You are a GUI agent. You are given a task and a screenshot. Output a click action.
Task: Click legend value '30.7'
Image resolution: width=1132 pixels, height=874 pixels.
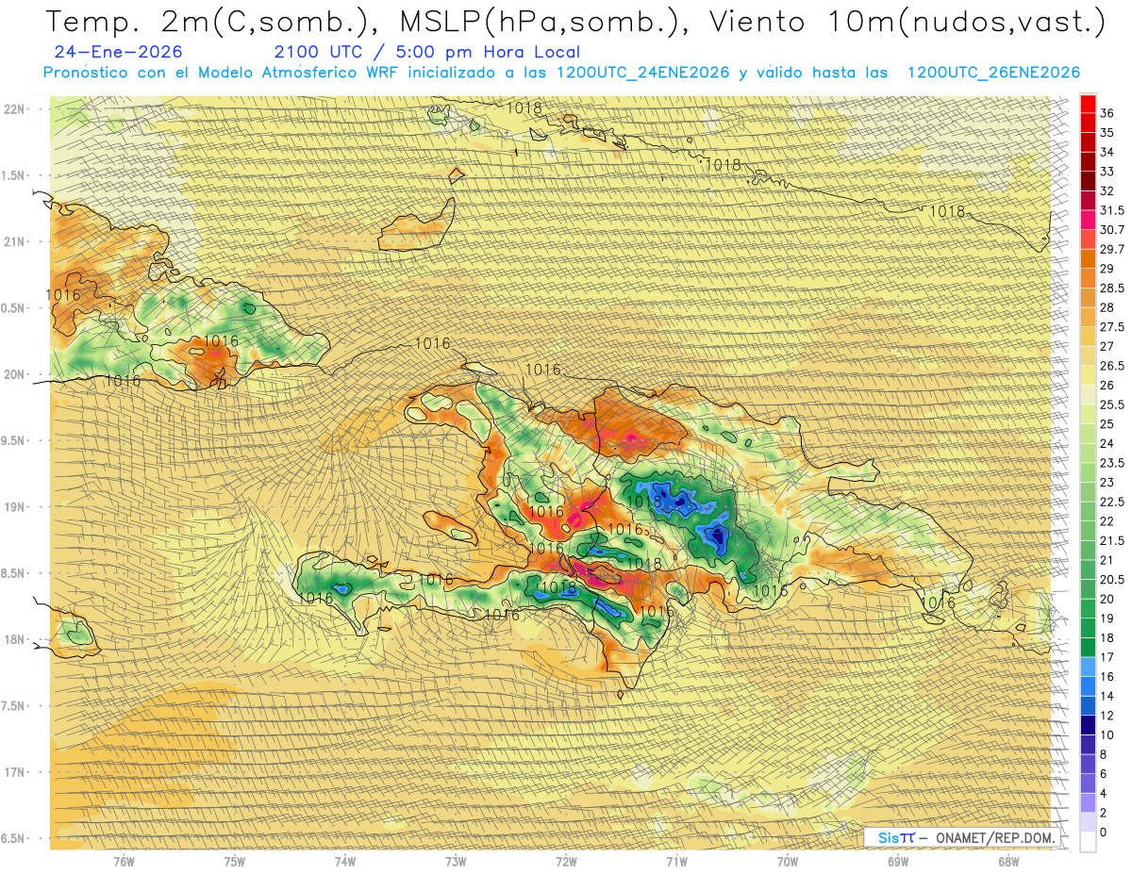(1112, 230)
